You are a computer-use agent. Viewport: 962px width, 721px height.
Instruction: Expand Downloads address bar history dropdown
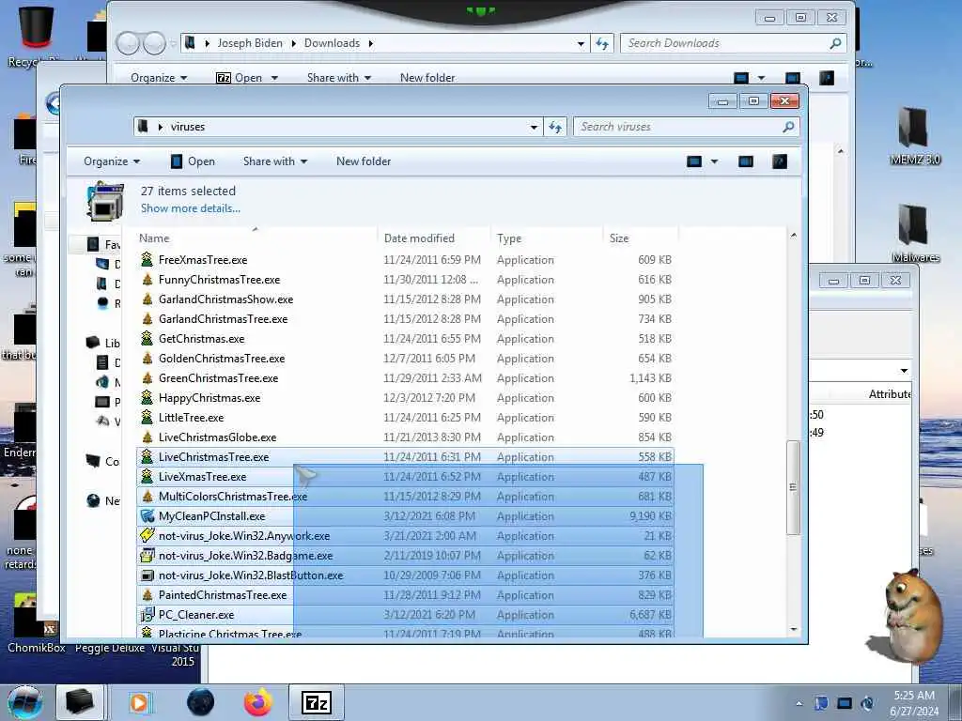pyautogui.click(x=581, y=43)
